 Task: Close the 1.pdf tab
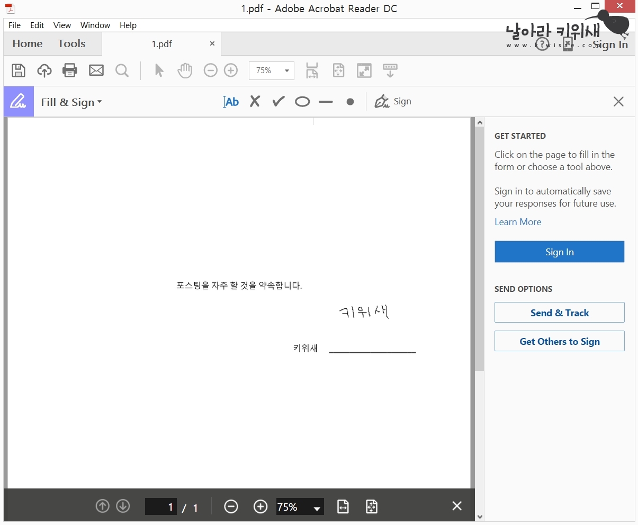click(x=212, y=43)
